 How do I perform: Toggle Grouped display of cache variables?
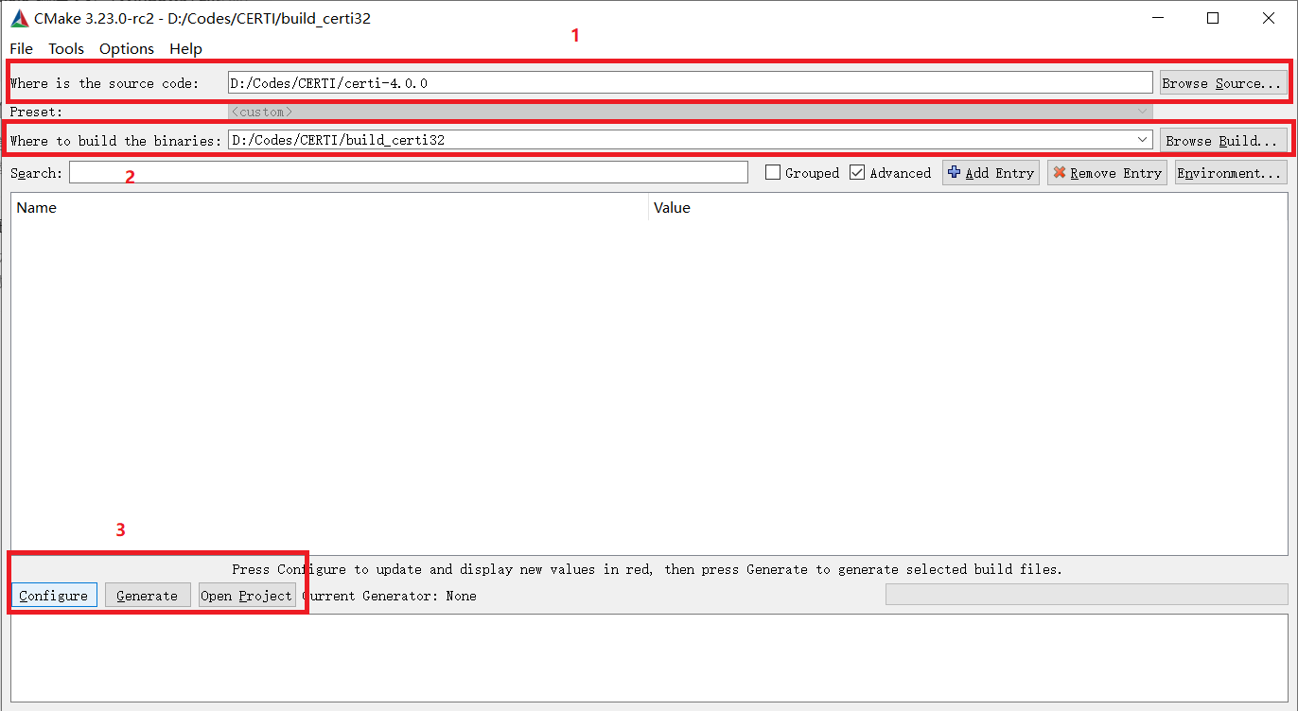coord(773,172)
